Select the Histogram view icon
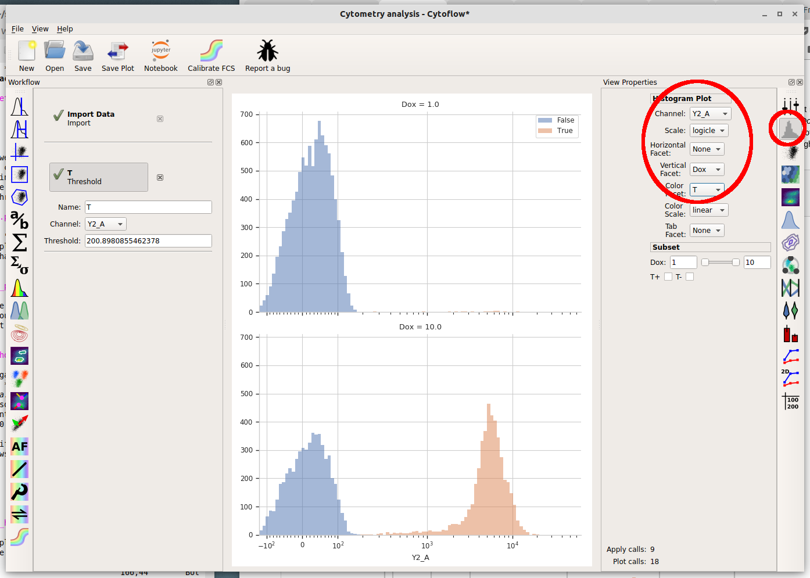 (790, 128)
